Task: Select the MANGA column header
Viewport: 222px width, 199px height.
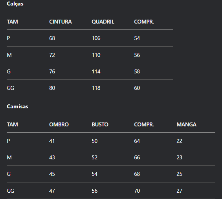Action: [187, 124]
